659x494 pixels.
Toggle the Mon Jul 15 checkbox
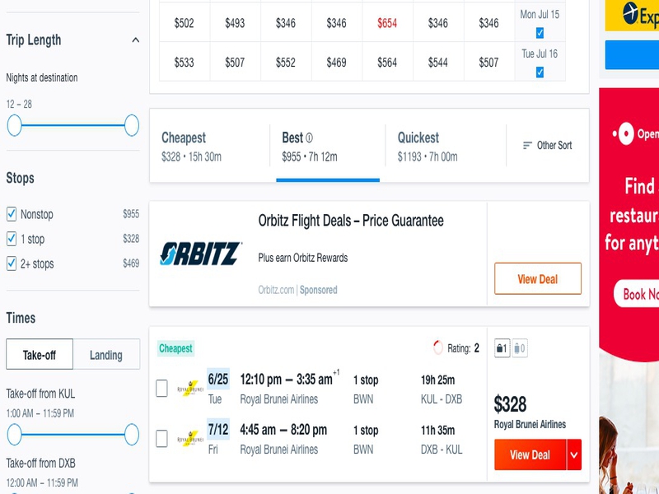coord(540,33)
